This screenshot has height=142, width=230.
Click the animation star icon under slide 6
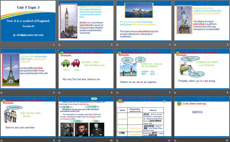[59, 93]
